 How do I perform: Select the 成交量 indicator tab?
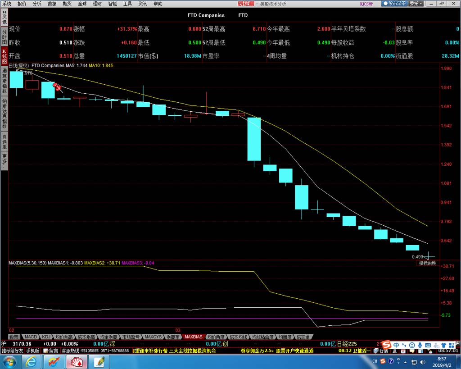[x=303, y=337]
